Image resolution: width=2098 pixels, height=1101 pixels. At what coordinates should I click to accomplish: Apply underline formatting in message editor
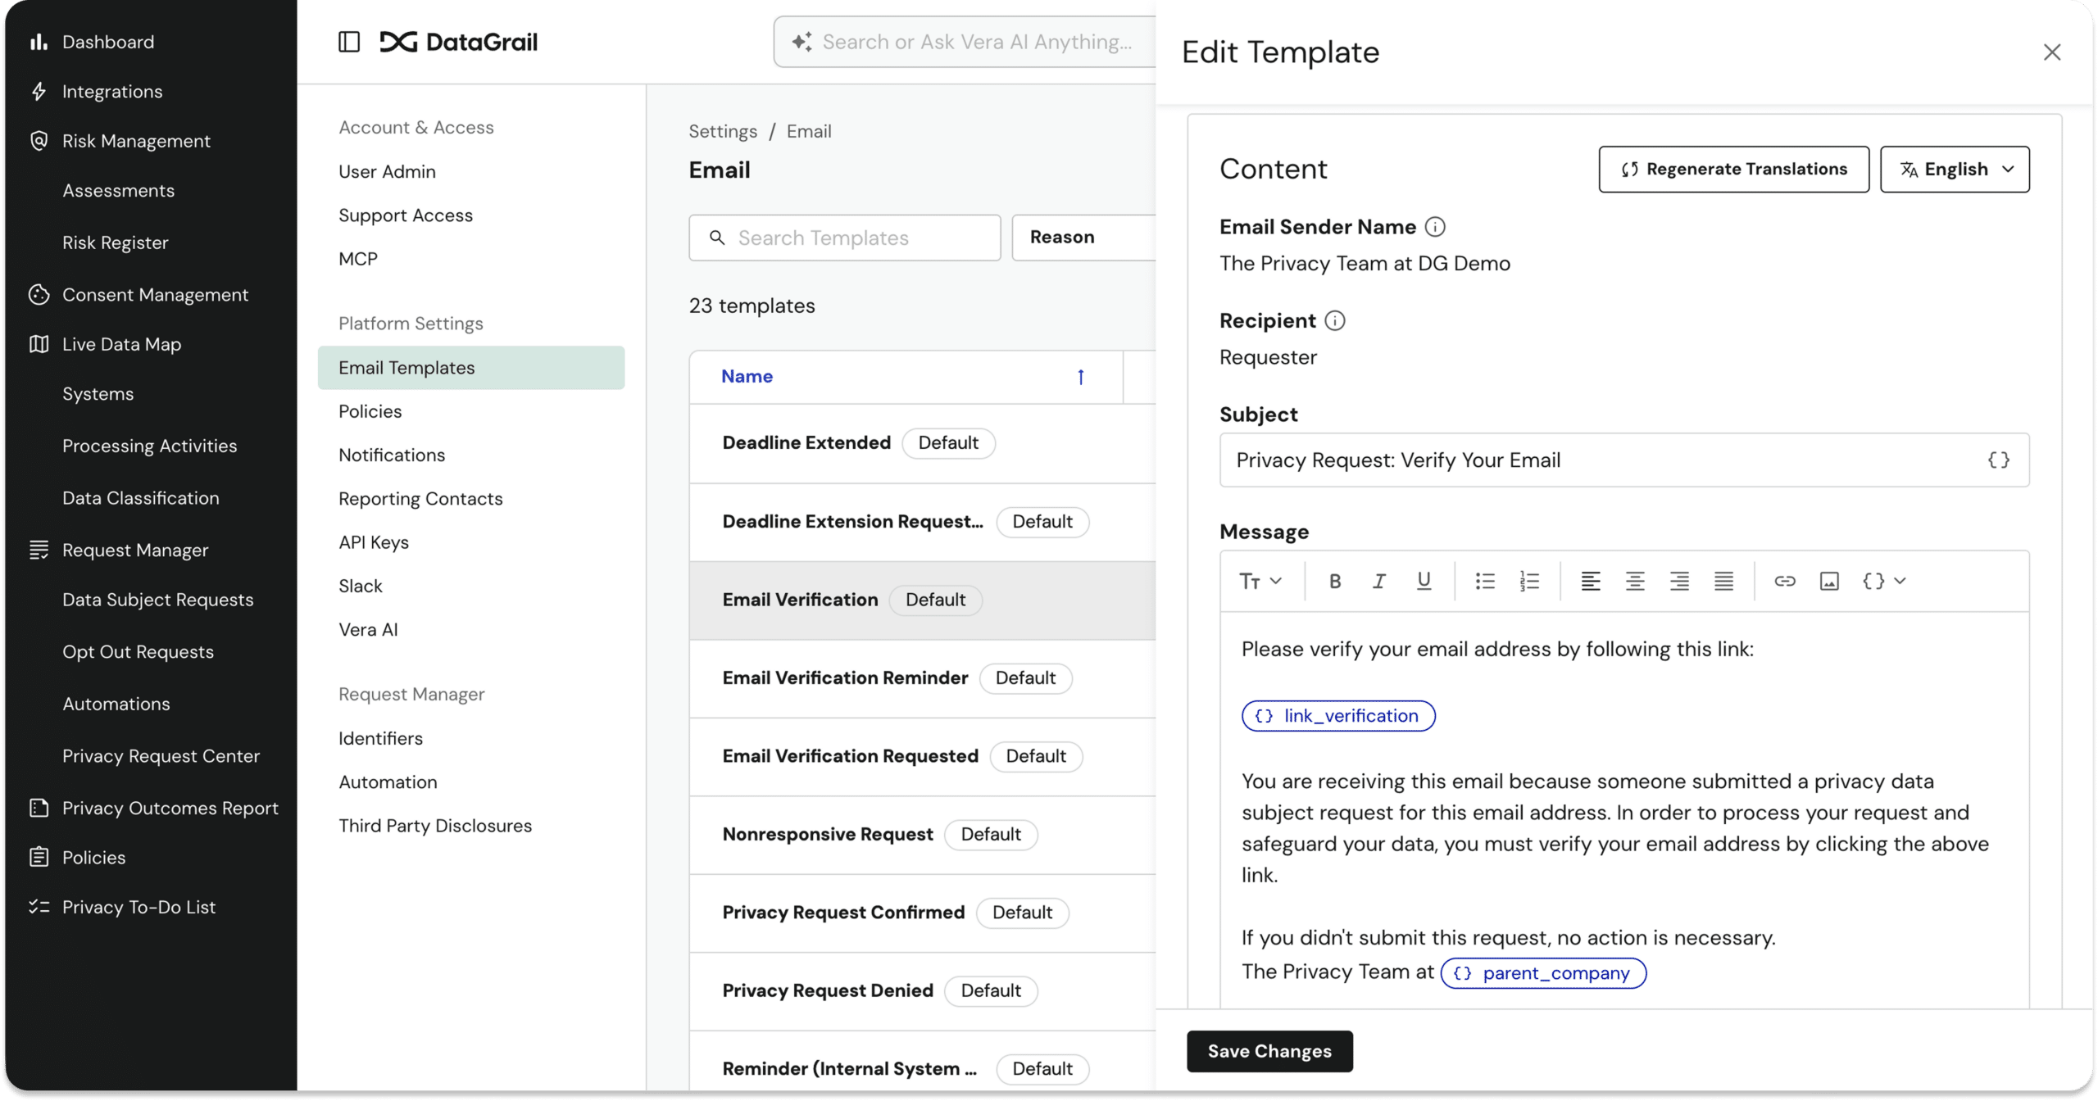pos(1424,581)
